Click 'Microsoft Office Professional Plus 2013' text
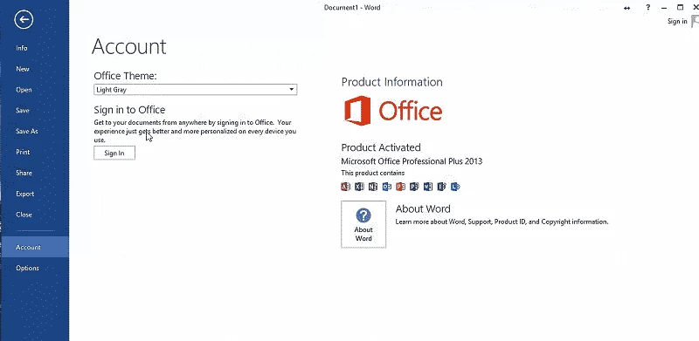Viewport: 699px width, 341px height. pyautogui.click(x=412, y=161)
